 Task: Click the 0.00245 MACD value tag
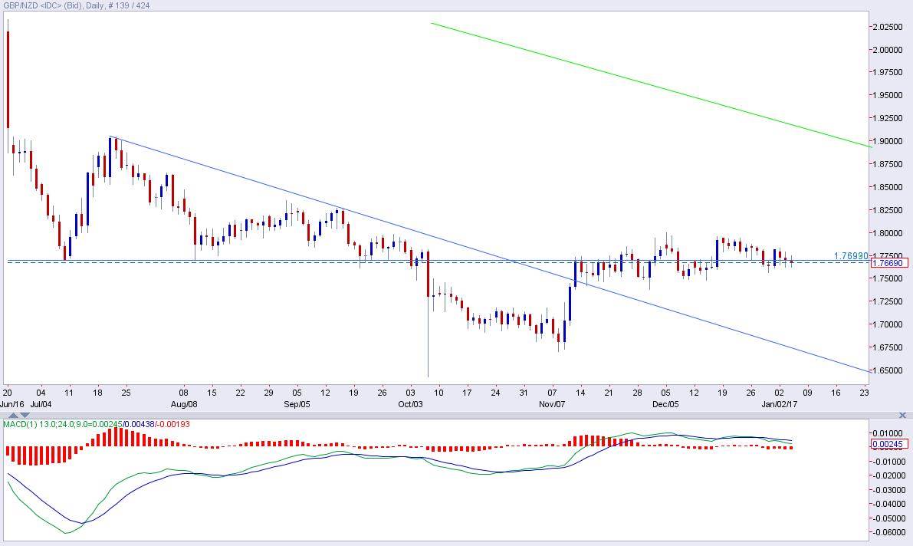(889, 444)
